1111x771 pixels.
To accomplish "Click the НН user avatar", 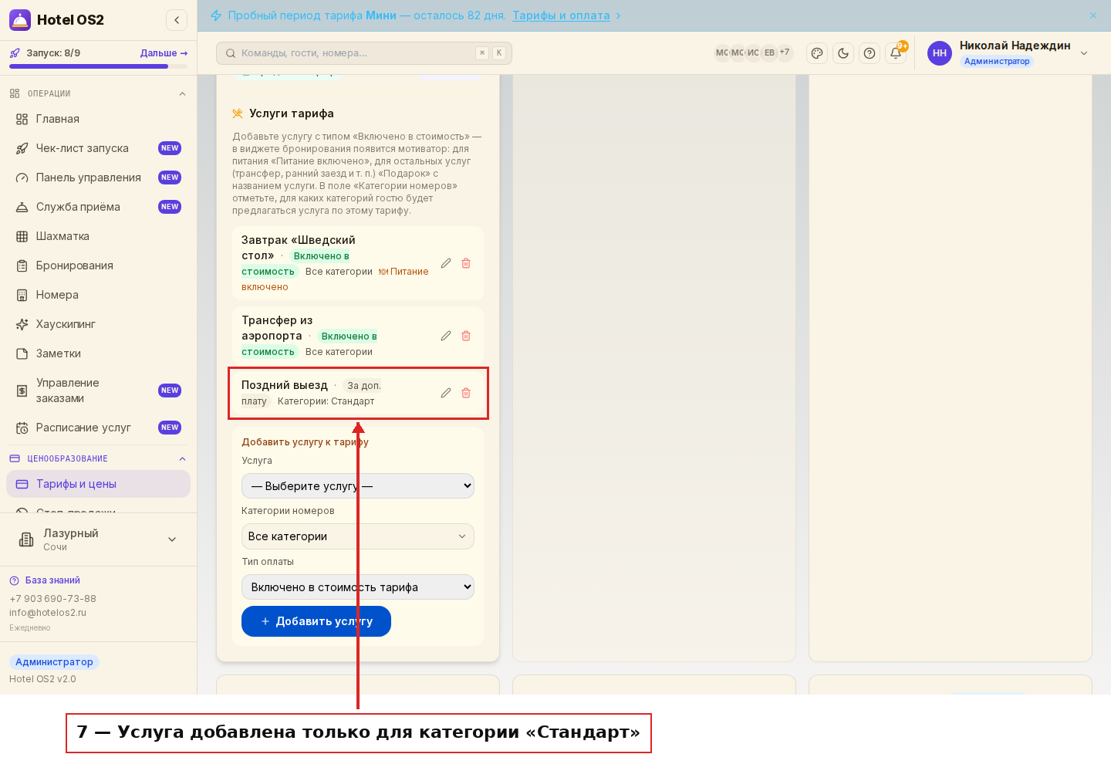I will click(940, 53).
